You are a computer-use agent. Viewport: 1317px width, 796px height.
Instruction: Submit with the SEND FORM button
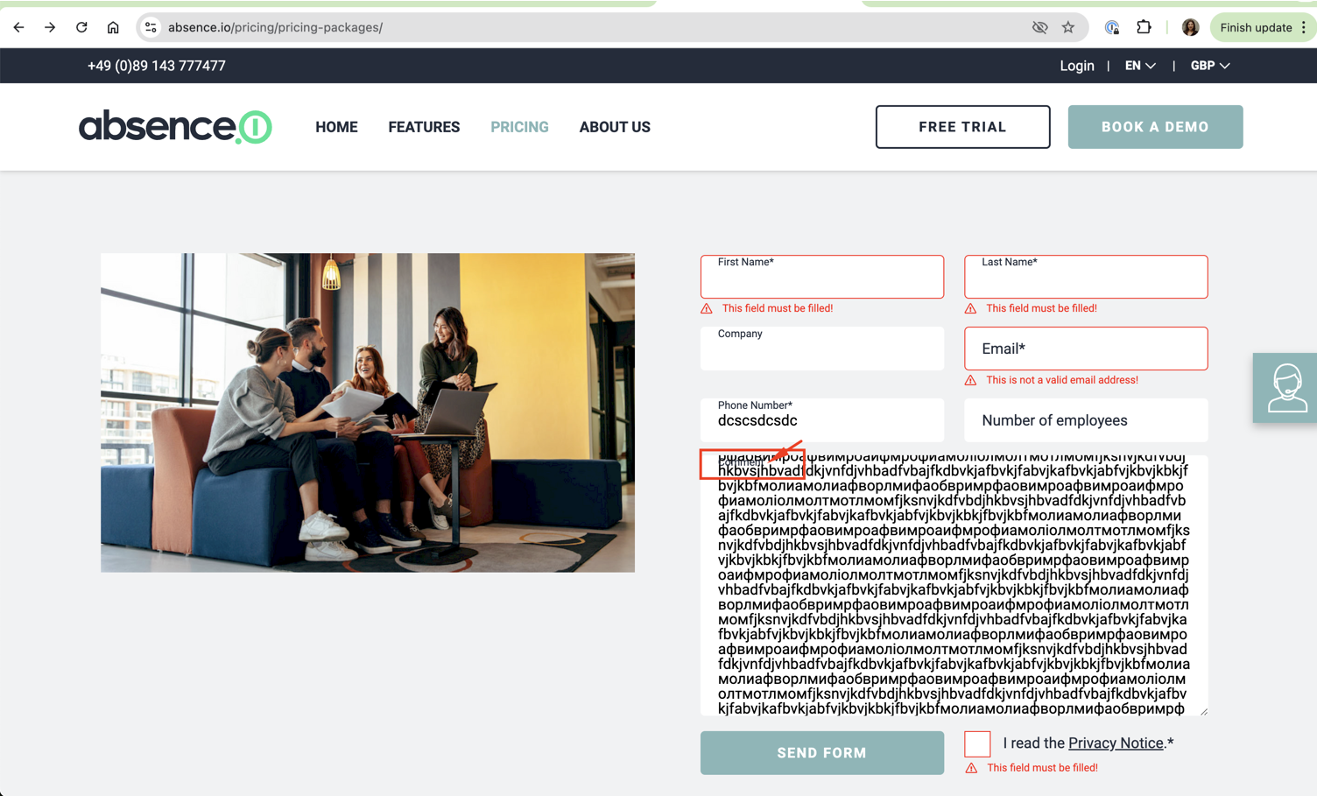point(821,753)
